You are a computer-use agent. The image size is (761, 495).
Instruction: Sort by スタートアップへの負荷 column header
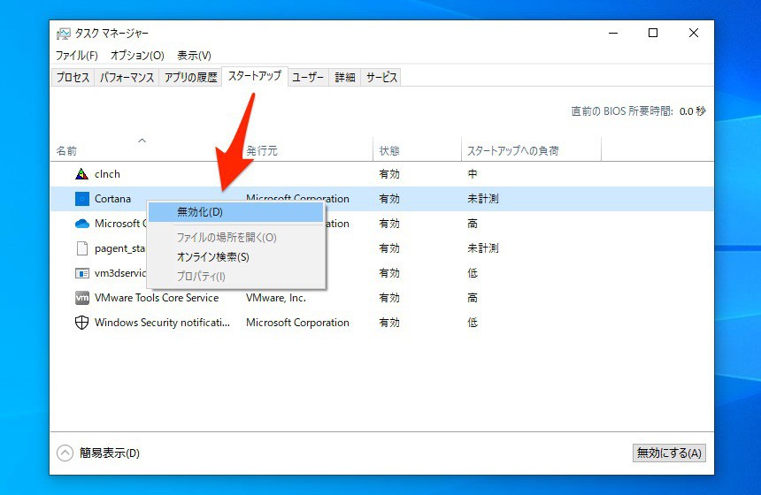coord(513,151)
